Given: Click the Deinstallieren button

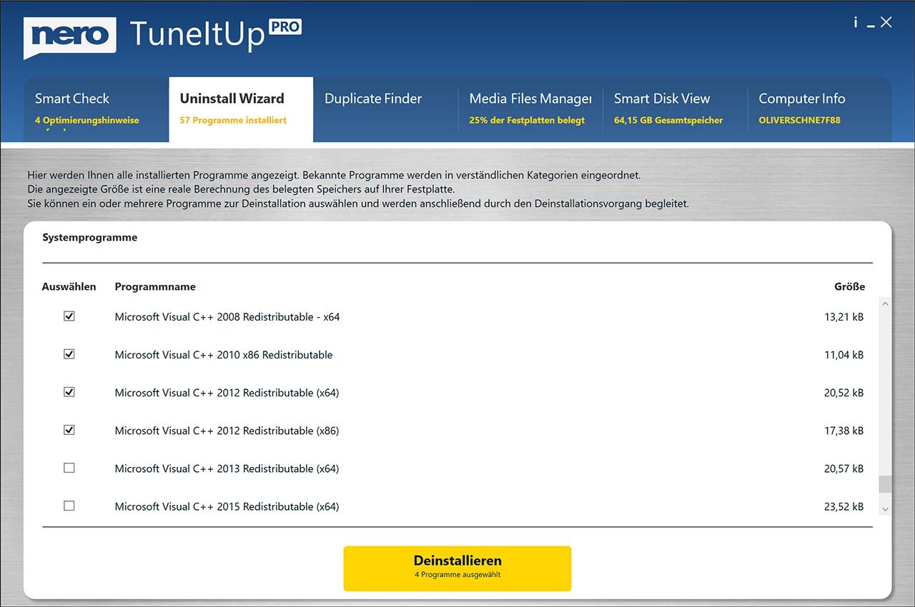Looking at the screenshot, I should pyautogui.click(x=457, y=568).
